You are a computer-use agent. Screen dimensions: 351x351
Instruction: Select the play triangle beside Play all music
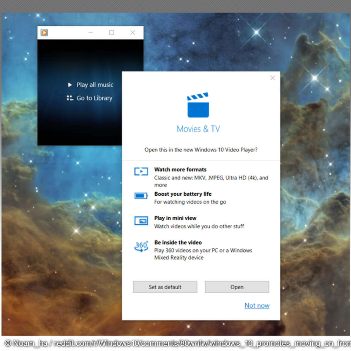[70, 85]
